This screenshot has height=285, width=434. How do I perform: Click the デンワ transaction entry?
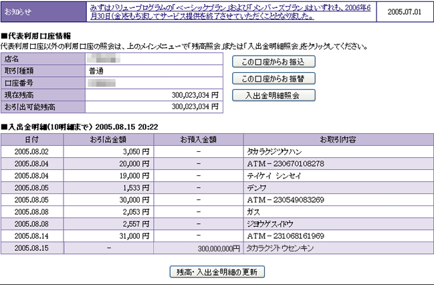tap(257, 188)
